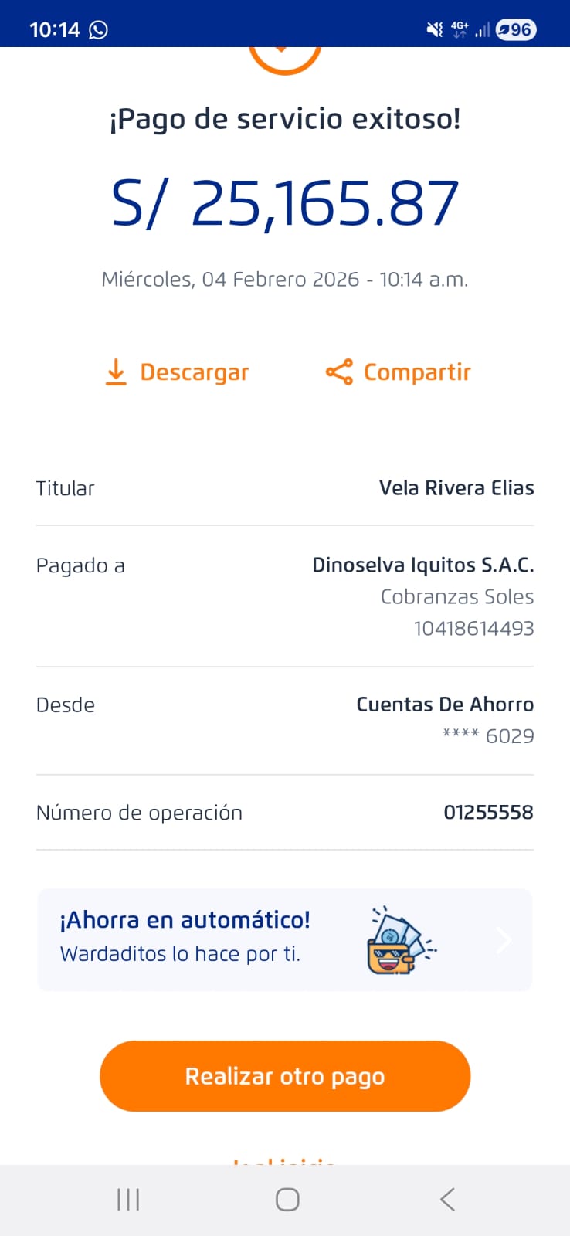Open the ¡Ahorra en automático! banner

point(185,937)
